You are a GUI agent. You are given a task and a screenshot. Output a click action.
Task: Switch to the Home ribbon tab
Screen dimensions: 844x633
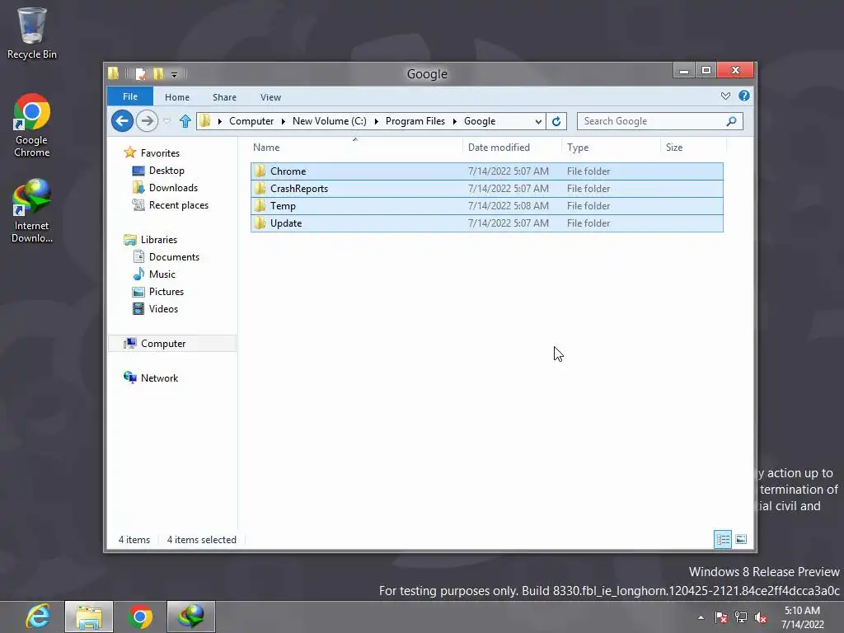[x=177, y=97]
